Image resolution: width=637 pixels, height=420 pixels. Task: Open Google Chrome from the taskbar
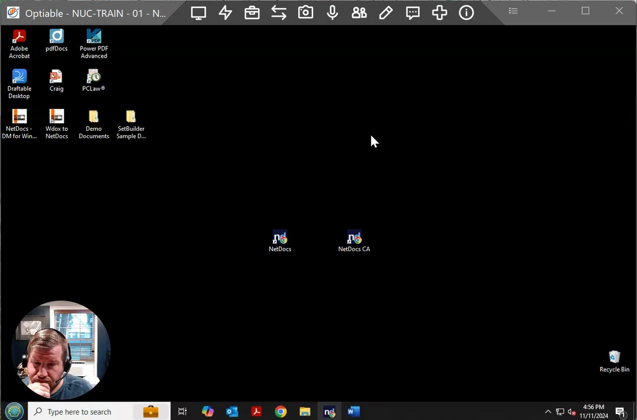pyautogui.click(x=281, y=412)
